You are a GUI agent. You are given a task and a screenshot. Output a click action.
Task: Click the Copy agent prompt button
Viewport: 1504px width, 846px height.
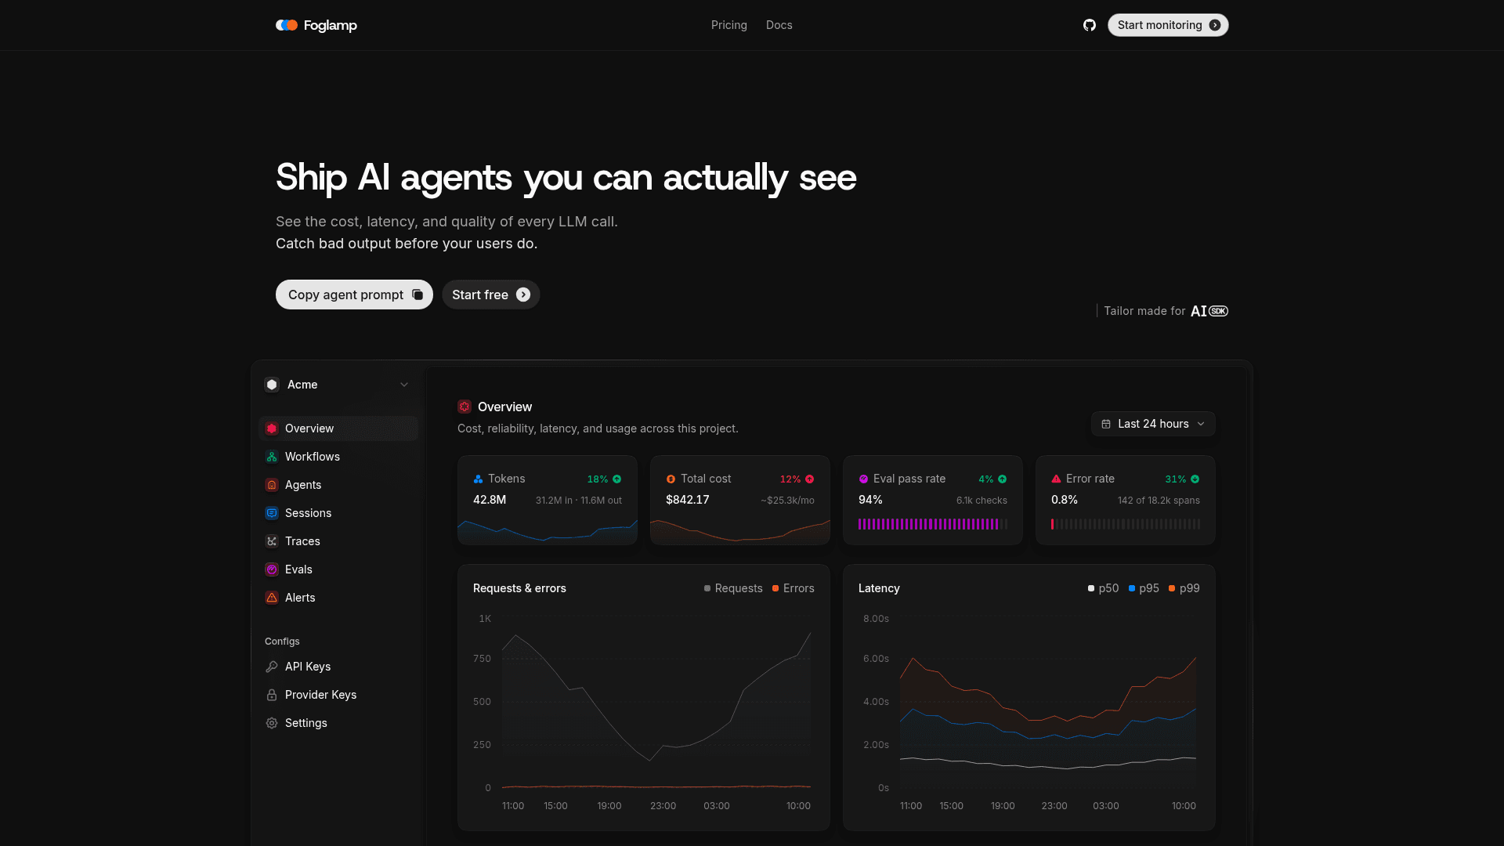[354, 295]
